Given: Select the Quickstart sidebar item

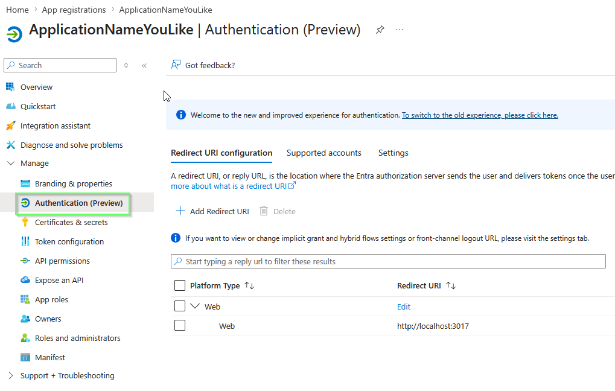Looking at the screenshot, I should [x=37, y=106].
